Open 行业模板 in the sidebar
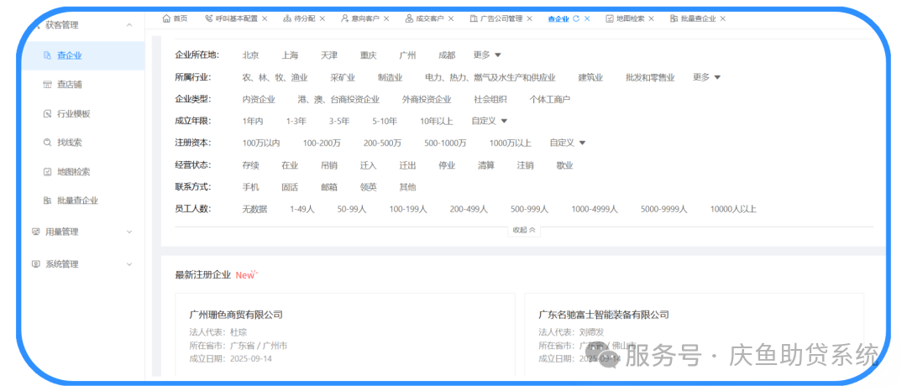The width and height of the screenshot is (907, 391). pos(73,114)
